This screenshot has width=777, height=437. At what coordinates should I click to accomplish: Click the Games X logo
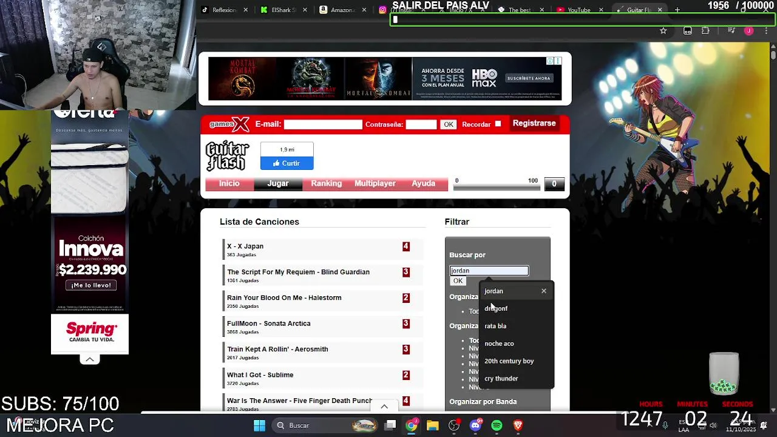pos(229,124)
